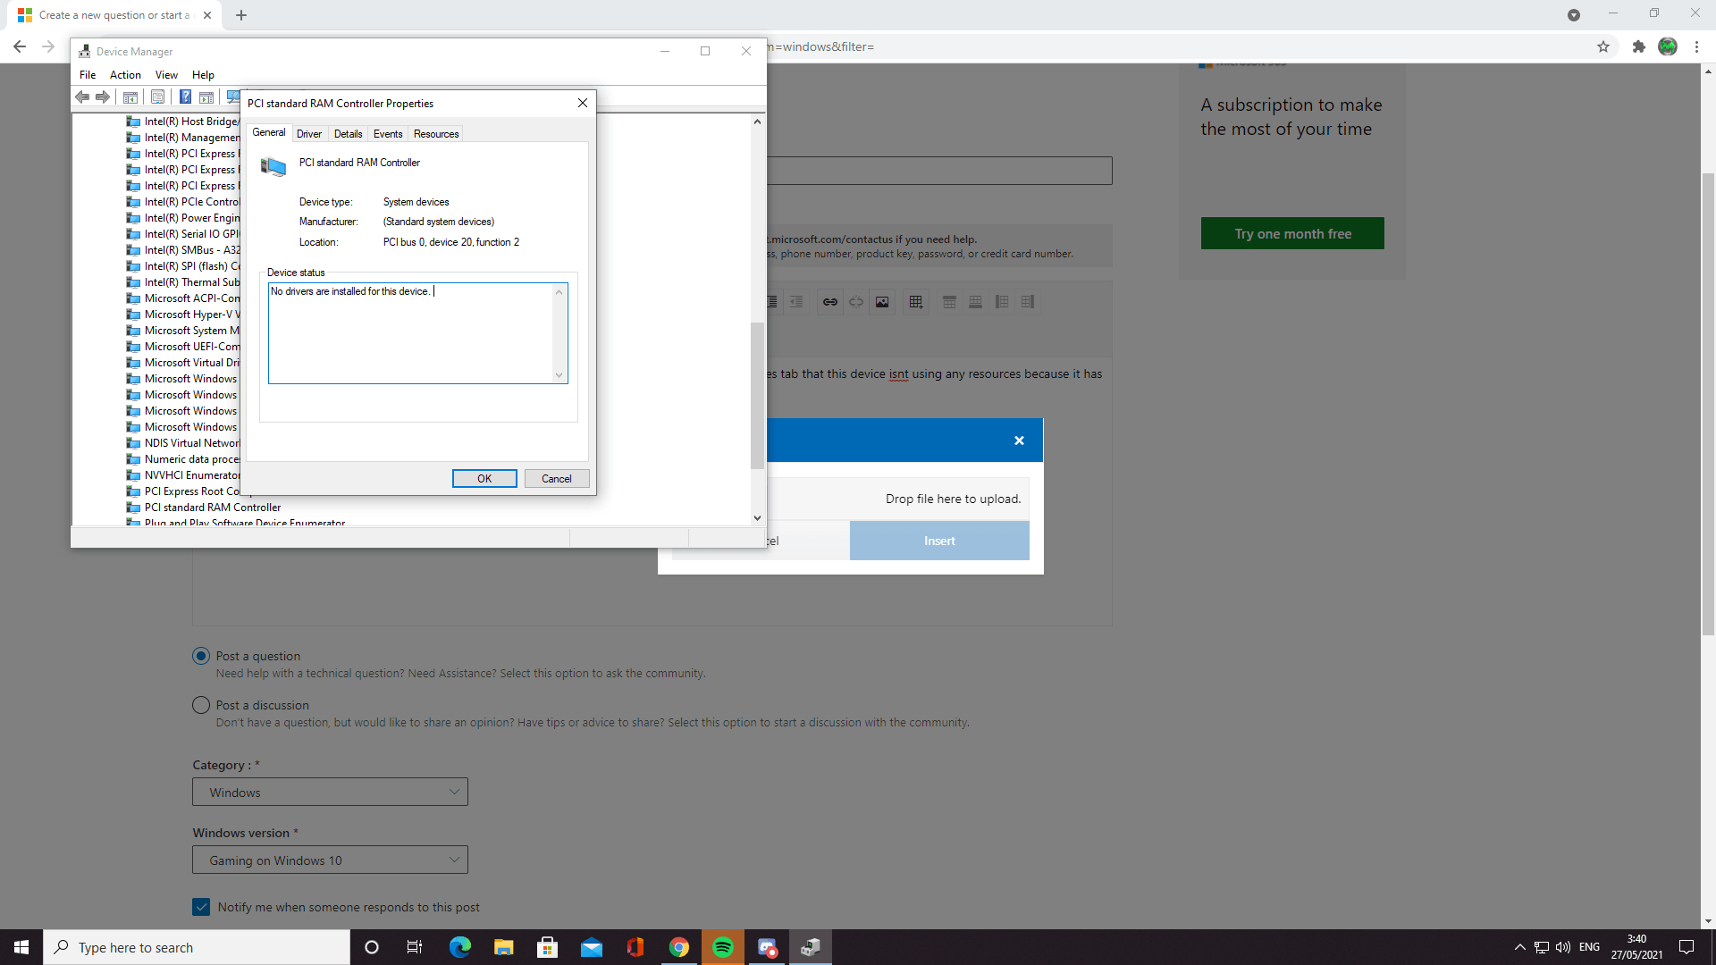Click the Try one month free button
Image resolution: width=1716 pixels, height=965 pixels.
(x=1292, y=234)
